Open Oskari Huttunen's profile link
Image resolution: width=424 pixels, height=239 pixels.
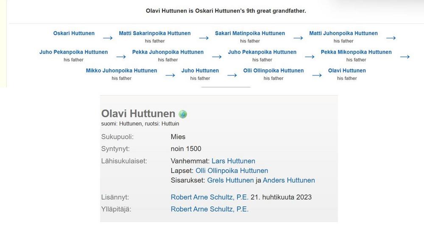pos(74,33)
